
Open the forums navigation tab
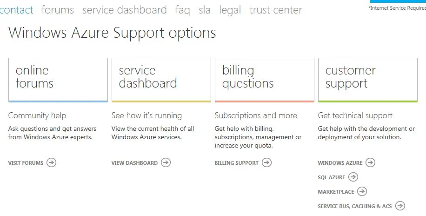tap(58, 10)
